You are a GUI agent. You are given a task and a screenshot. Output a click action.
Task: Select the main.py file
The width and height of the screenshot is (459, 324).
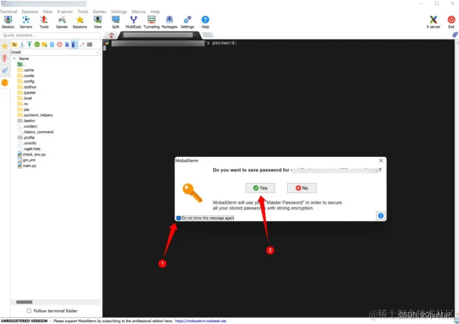(x=27, y=166)
